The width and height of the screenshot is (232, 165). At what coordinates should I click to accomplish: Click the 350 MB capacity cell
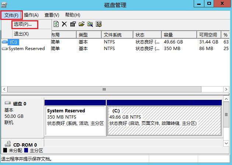(172, 49)
